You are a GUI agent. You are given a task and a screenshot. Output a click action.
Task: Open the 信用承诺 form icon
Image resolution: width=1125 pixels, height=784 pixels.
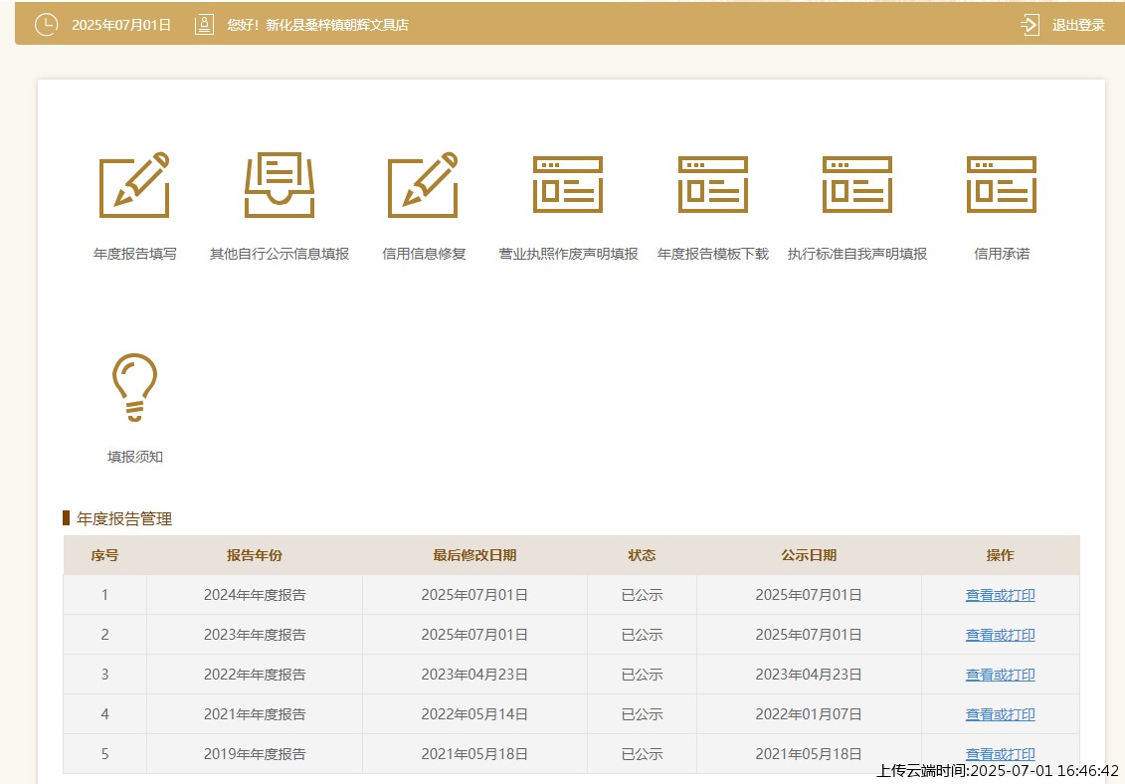(x=1001, y=184)
